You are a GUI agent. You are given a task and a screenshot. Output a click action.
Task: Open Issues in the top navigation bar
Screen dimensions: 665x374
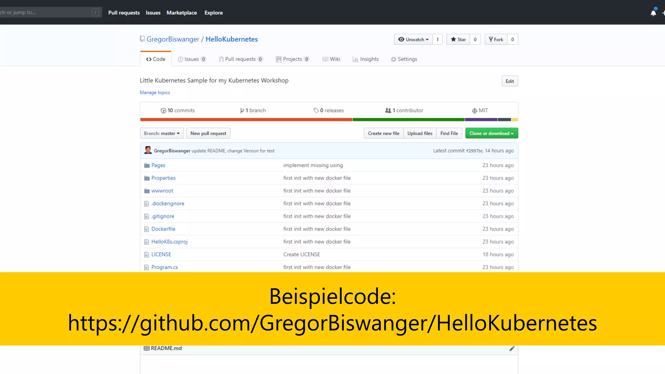(x=153, y=13)
